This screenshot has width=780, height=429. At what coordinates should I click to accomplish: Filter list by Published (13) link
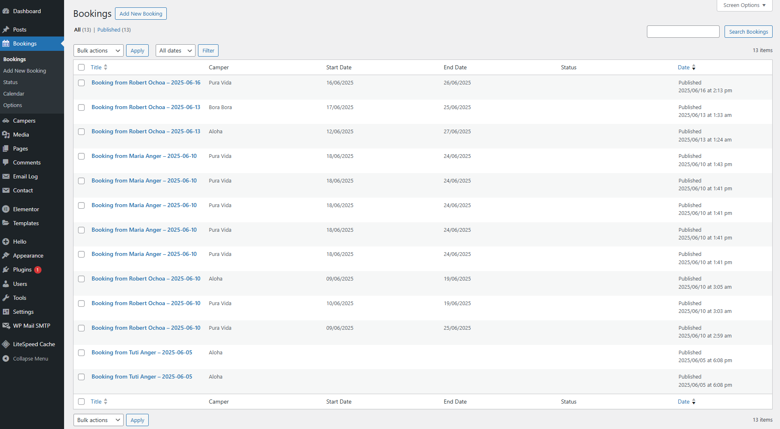point(114,30)
